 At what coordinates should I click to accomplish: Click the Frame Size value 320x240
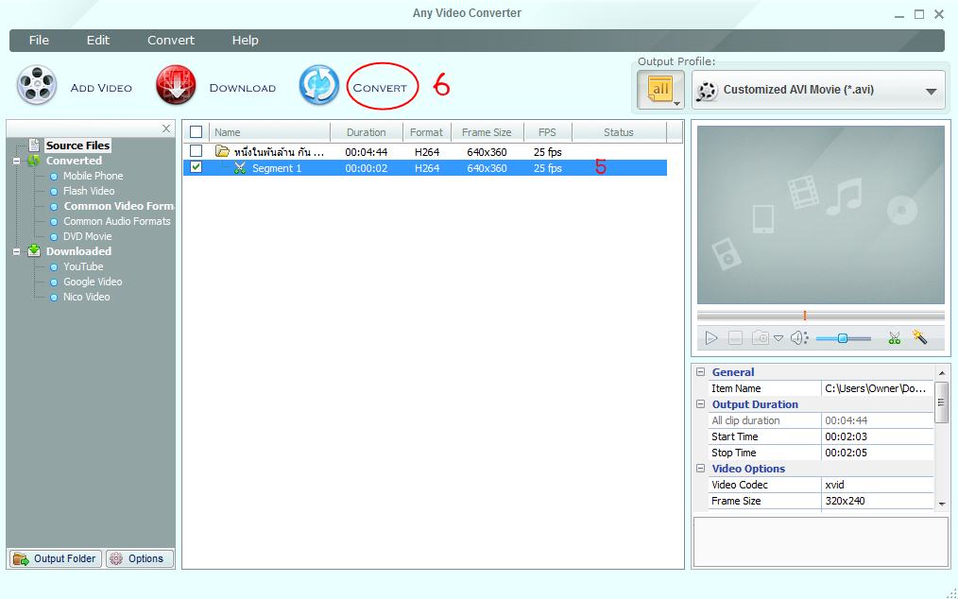click(878, 501)
